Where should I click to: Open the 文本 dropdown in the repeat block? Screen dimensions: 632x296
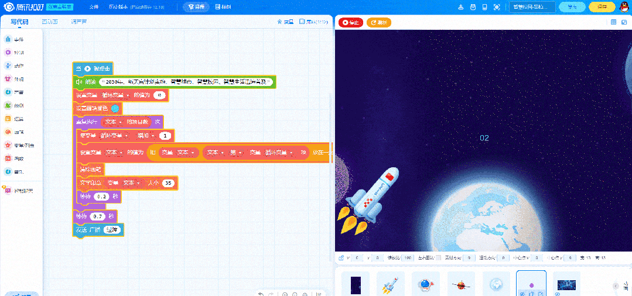113,121
